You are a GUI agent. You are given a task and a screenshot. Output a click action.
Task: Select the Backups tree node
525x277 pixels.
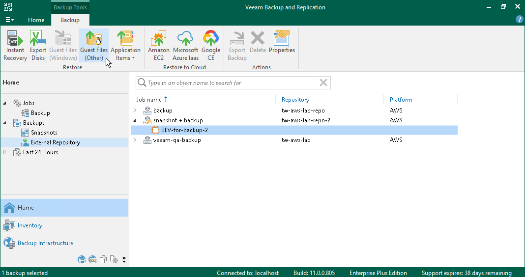click(x=33, y=123)
